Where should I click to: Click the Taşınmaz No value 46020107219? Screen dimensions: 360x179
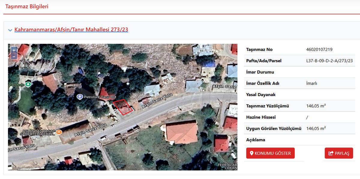(319, 50)
